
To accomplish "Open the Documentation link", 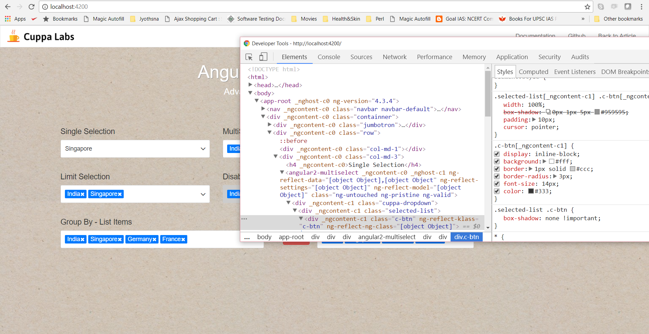I will (535, 35).
